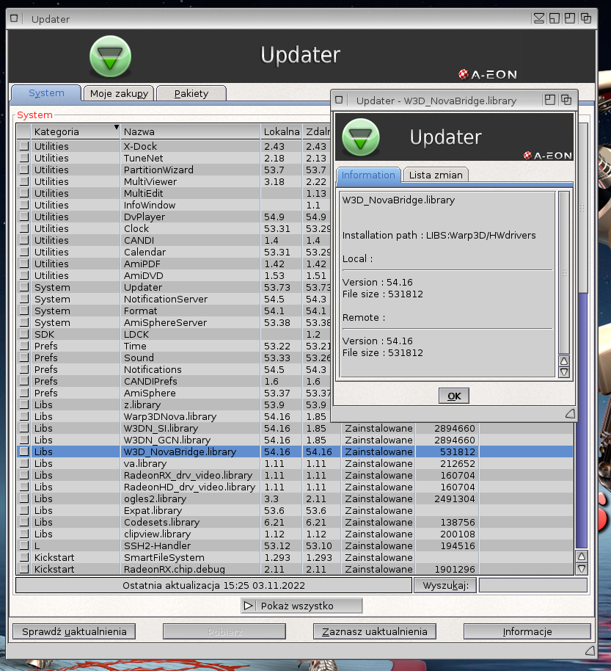The image size is (611, 671).
Task: Select the z.library row
Action: click(x=174, y=405)
